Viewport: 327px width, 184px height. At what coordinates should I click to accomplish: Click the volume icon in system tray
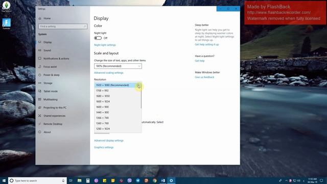point(298,180)
